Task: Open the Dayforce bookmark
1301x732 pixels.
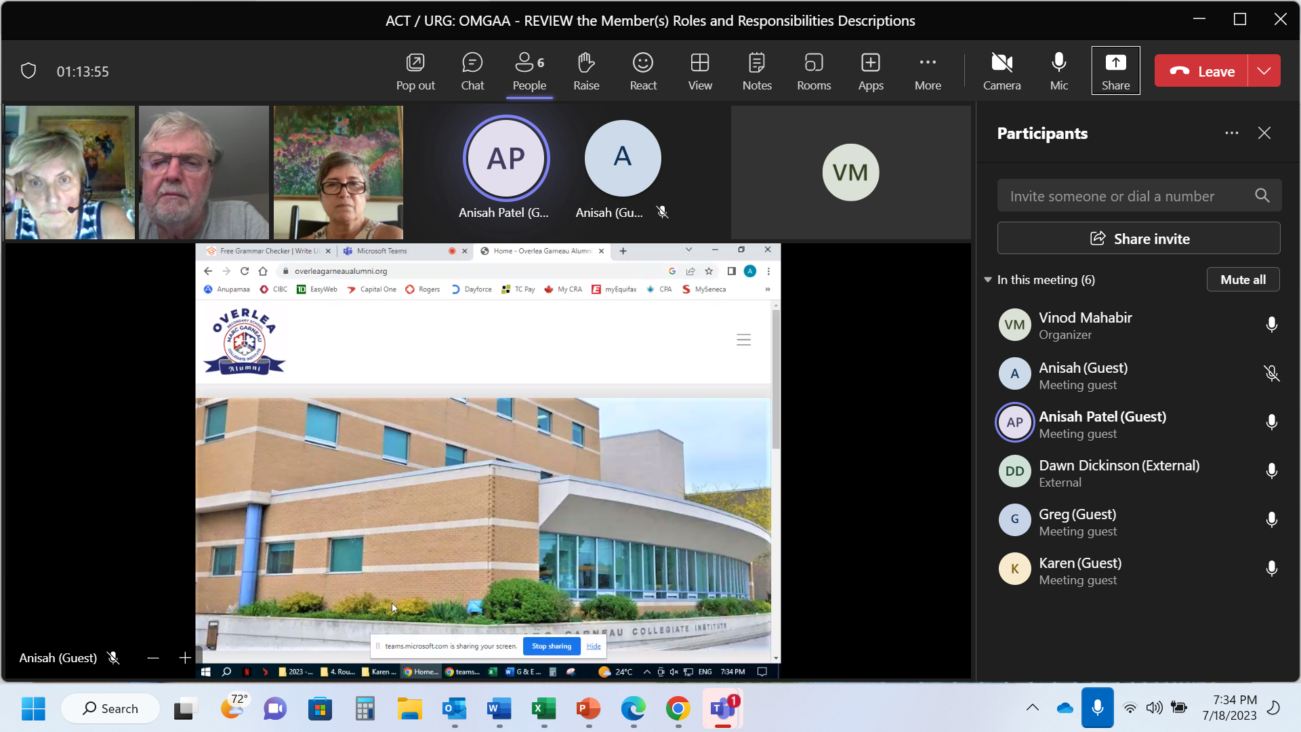Action: coord(472,289)
